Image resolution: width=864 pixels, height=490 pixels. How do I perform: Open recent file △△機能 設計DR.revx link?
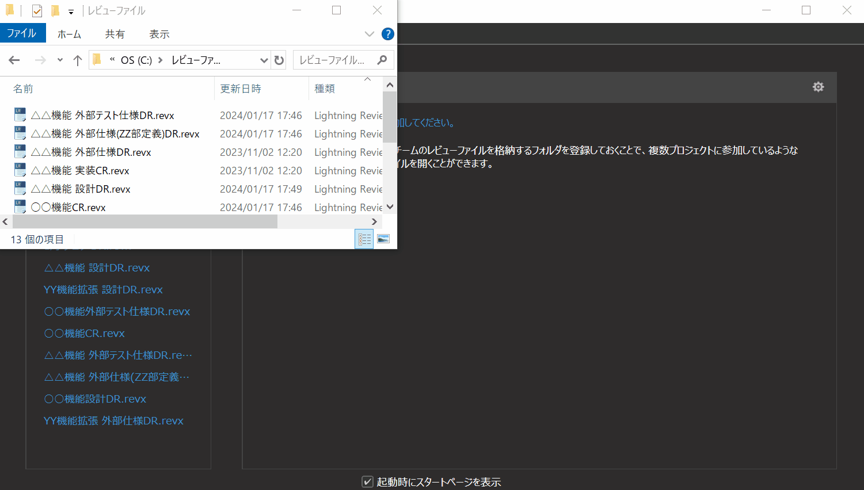pos(97,268)
